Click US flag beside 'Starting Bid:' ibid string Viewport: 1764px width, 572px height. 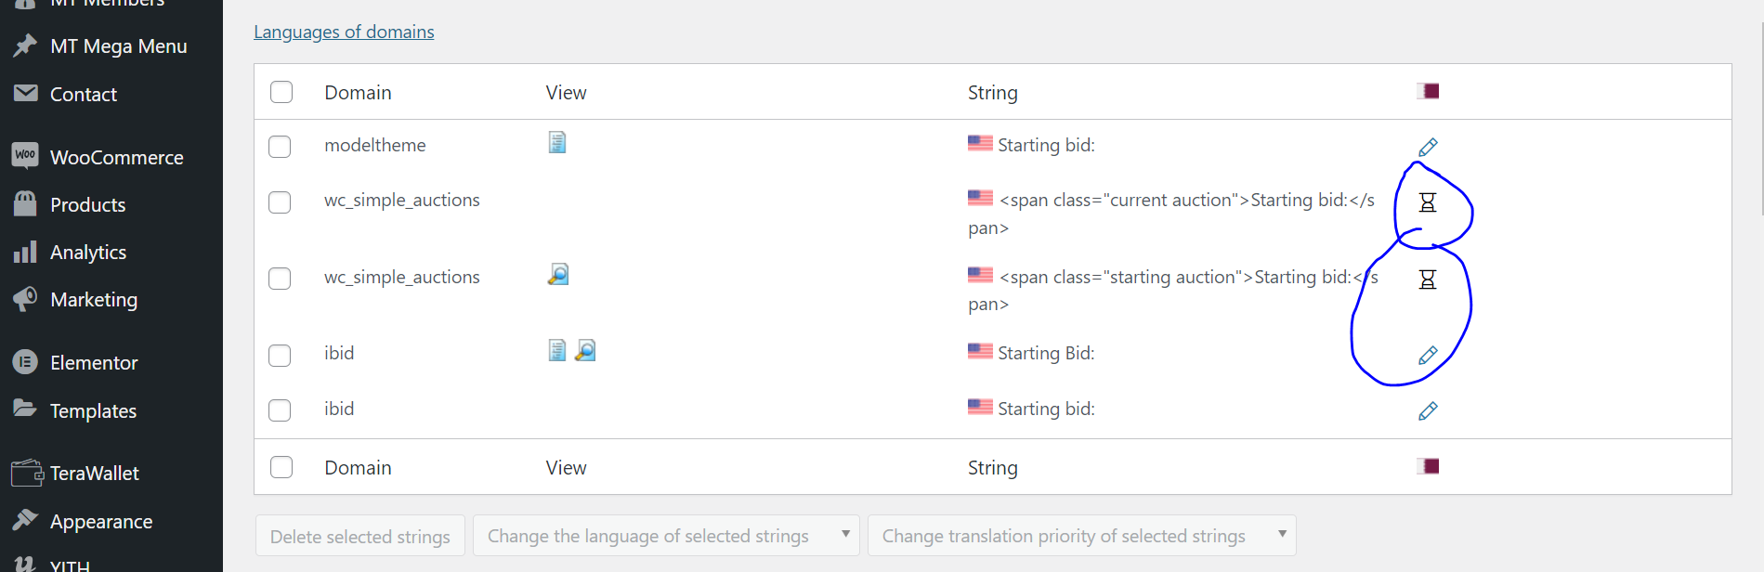click(980, 351)
